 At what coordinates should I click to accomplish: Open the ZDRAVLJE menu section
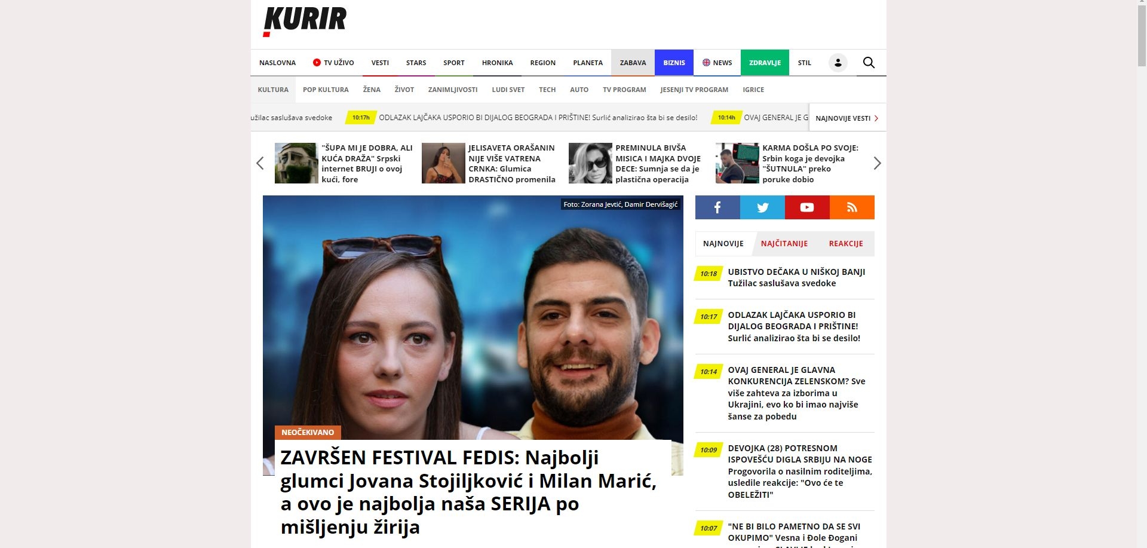click(x=765, y=63)
